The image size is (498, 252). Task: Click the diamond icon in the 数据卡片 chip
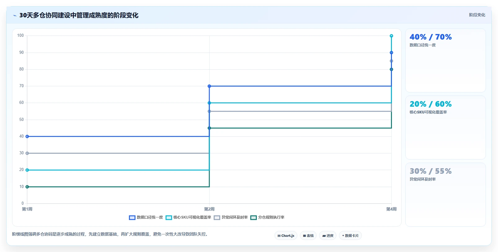point(343,236)
